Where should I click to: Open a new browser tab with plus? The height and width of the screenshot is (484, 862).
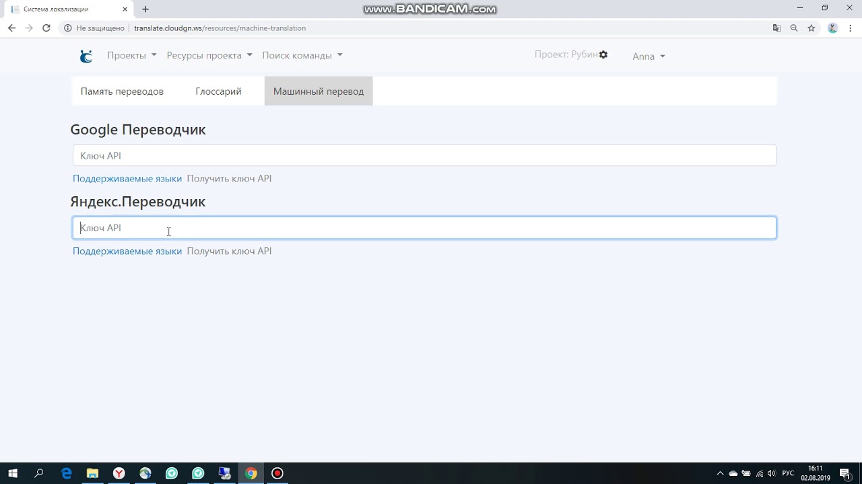point(145,9)
